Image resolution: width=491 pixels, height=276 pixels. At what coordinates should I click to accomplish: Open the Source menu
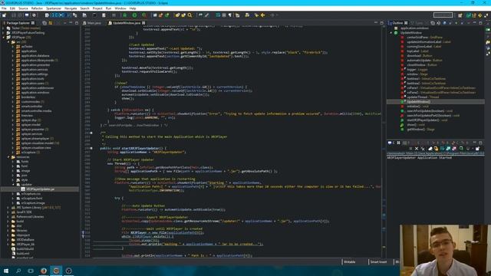tap(23, 8)
